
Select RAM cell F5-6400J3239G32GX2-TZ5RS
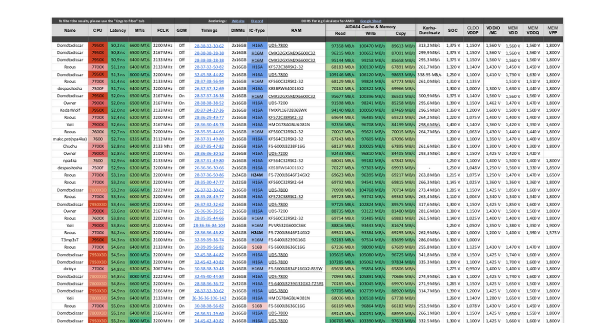pyautogui.click(x=296, y=283)
